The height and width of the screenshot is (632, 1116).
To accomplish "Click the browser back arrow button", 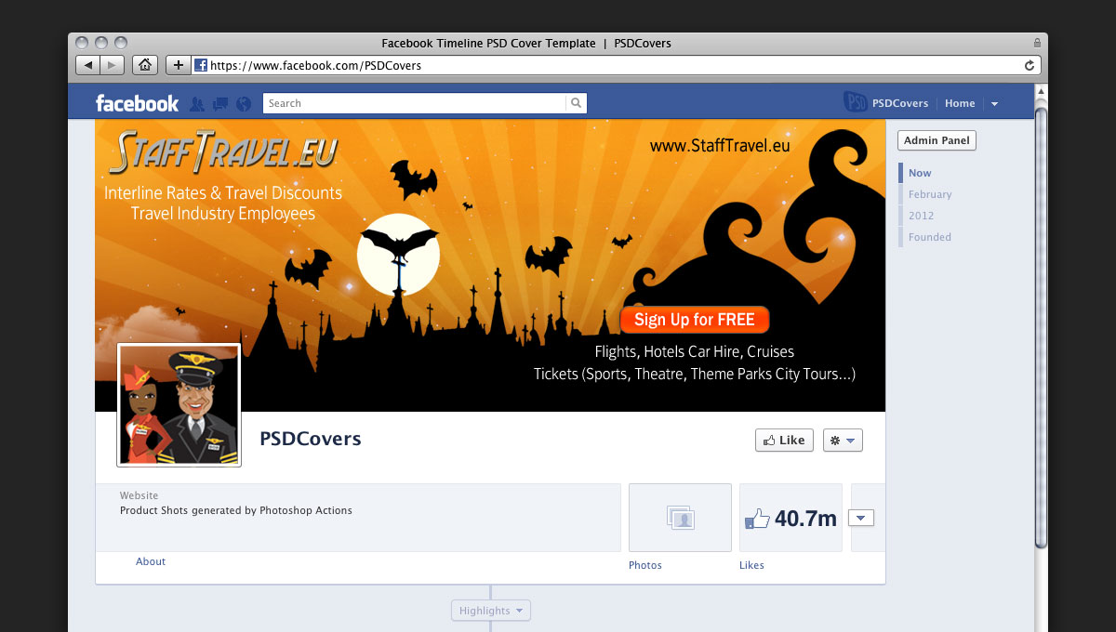I will tap(87, 65).
